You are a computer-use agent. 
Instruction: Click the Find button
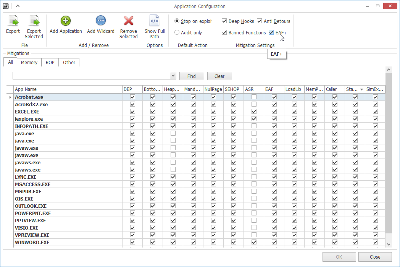click(192, 76)
